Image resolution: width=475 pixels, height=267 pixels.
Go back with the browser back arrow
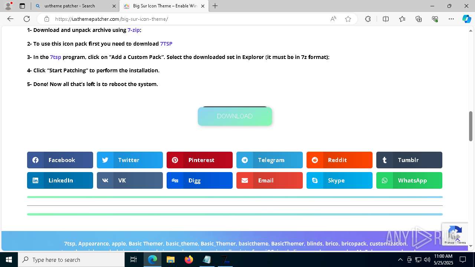pyautogui.click(x=10, y=19)
